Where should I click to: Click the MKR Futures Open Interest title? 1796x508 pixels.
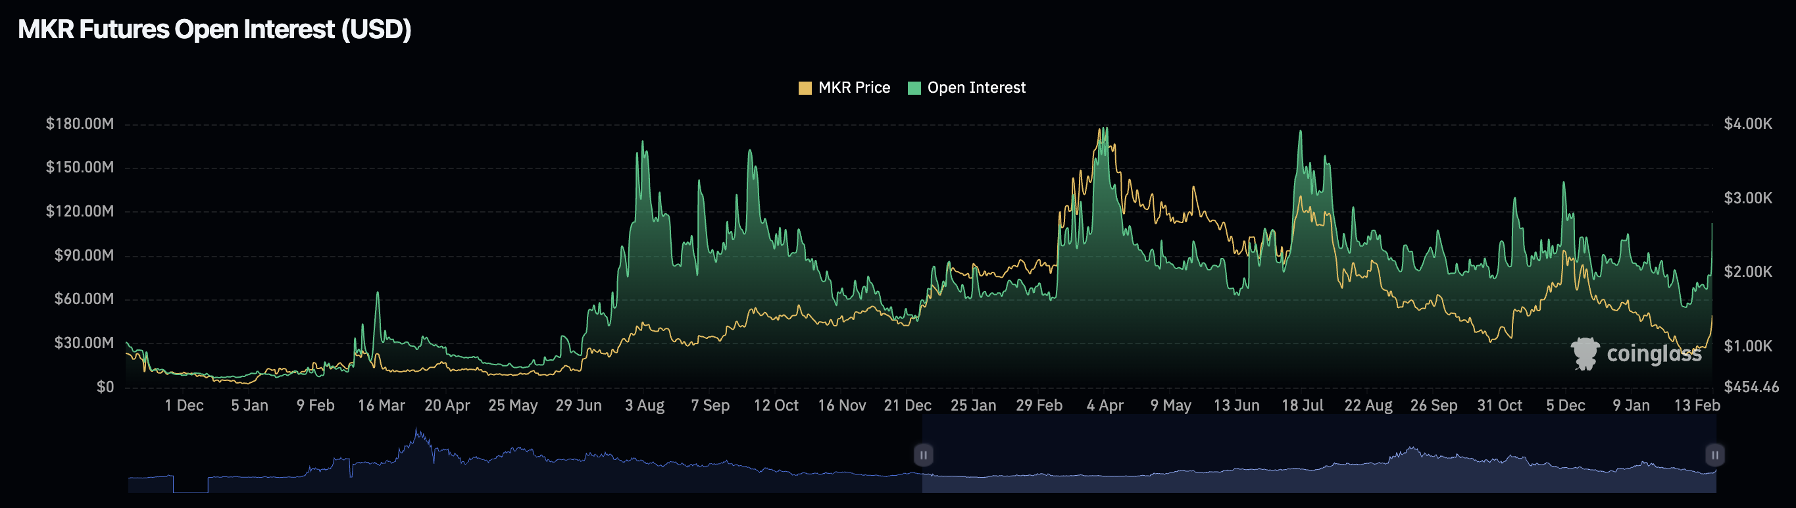(214, 30)
